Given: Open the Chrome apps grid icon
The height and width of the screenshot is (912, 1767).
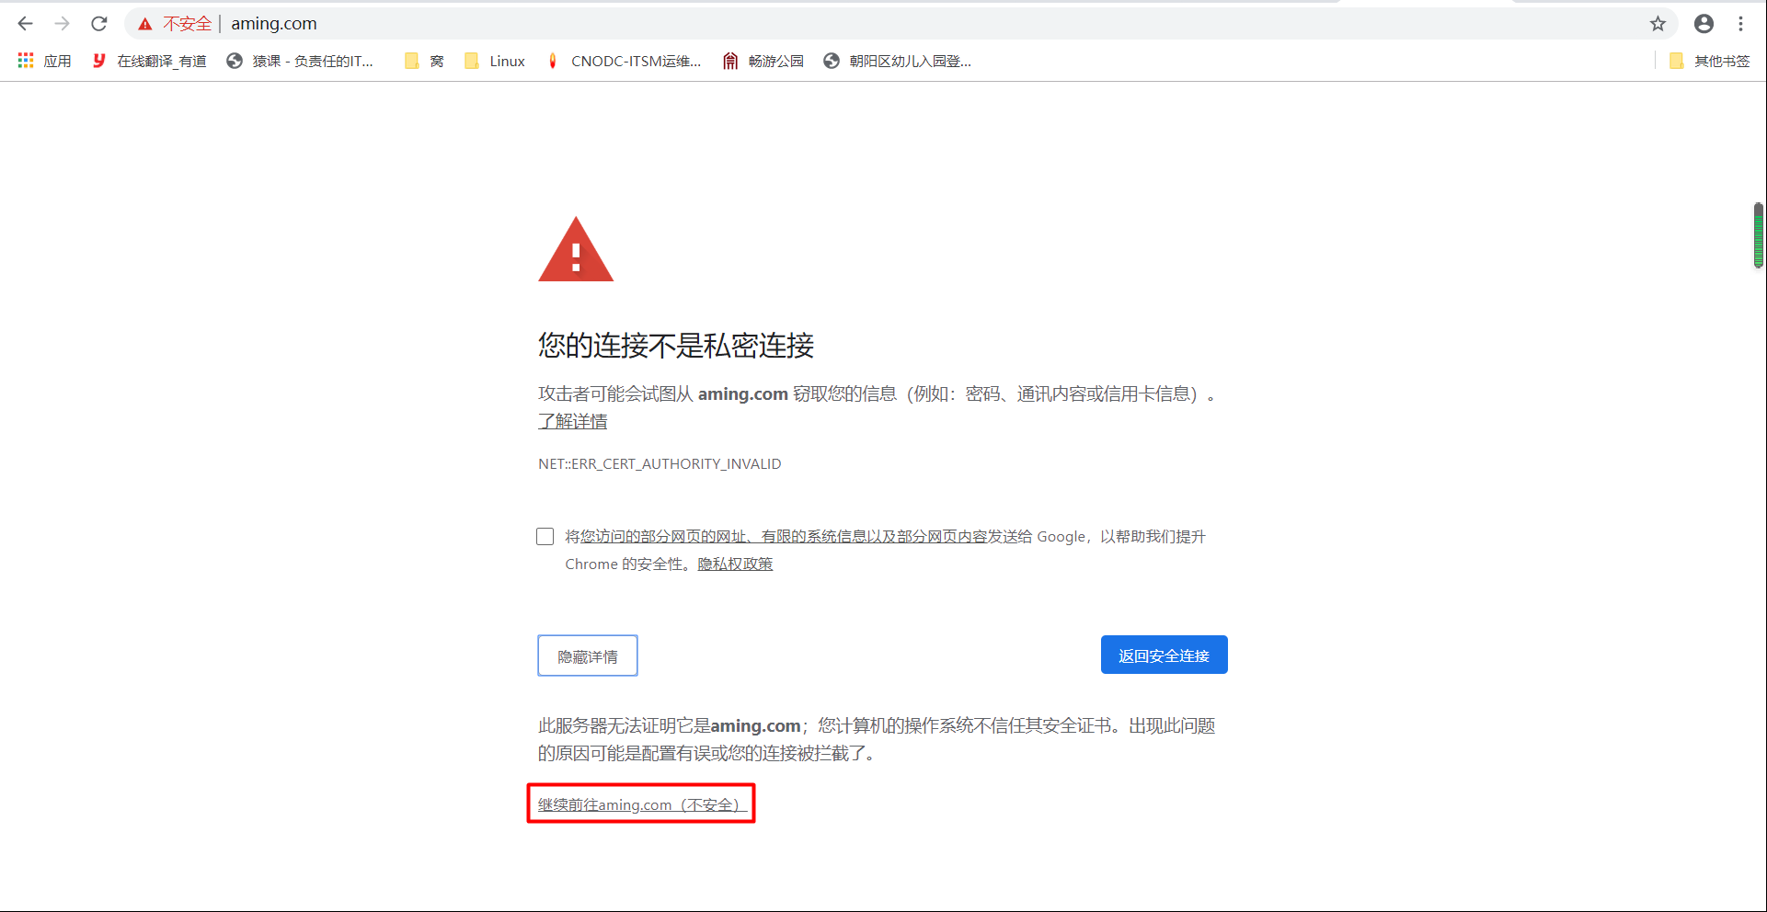Looking at the screenshot, I should click(x=25, y=61).
